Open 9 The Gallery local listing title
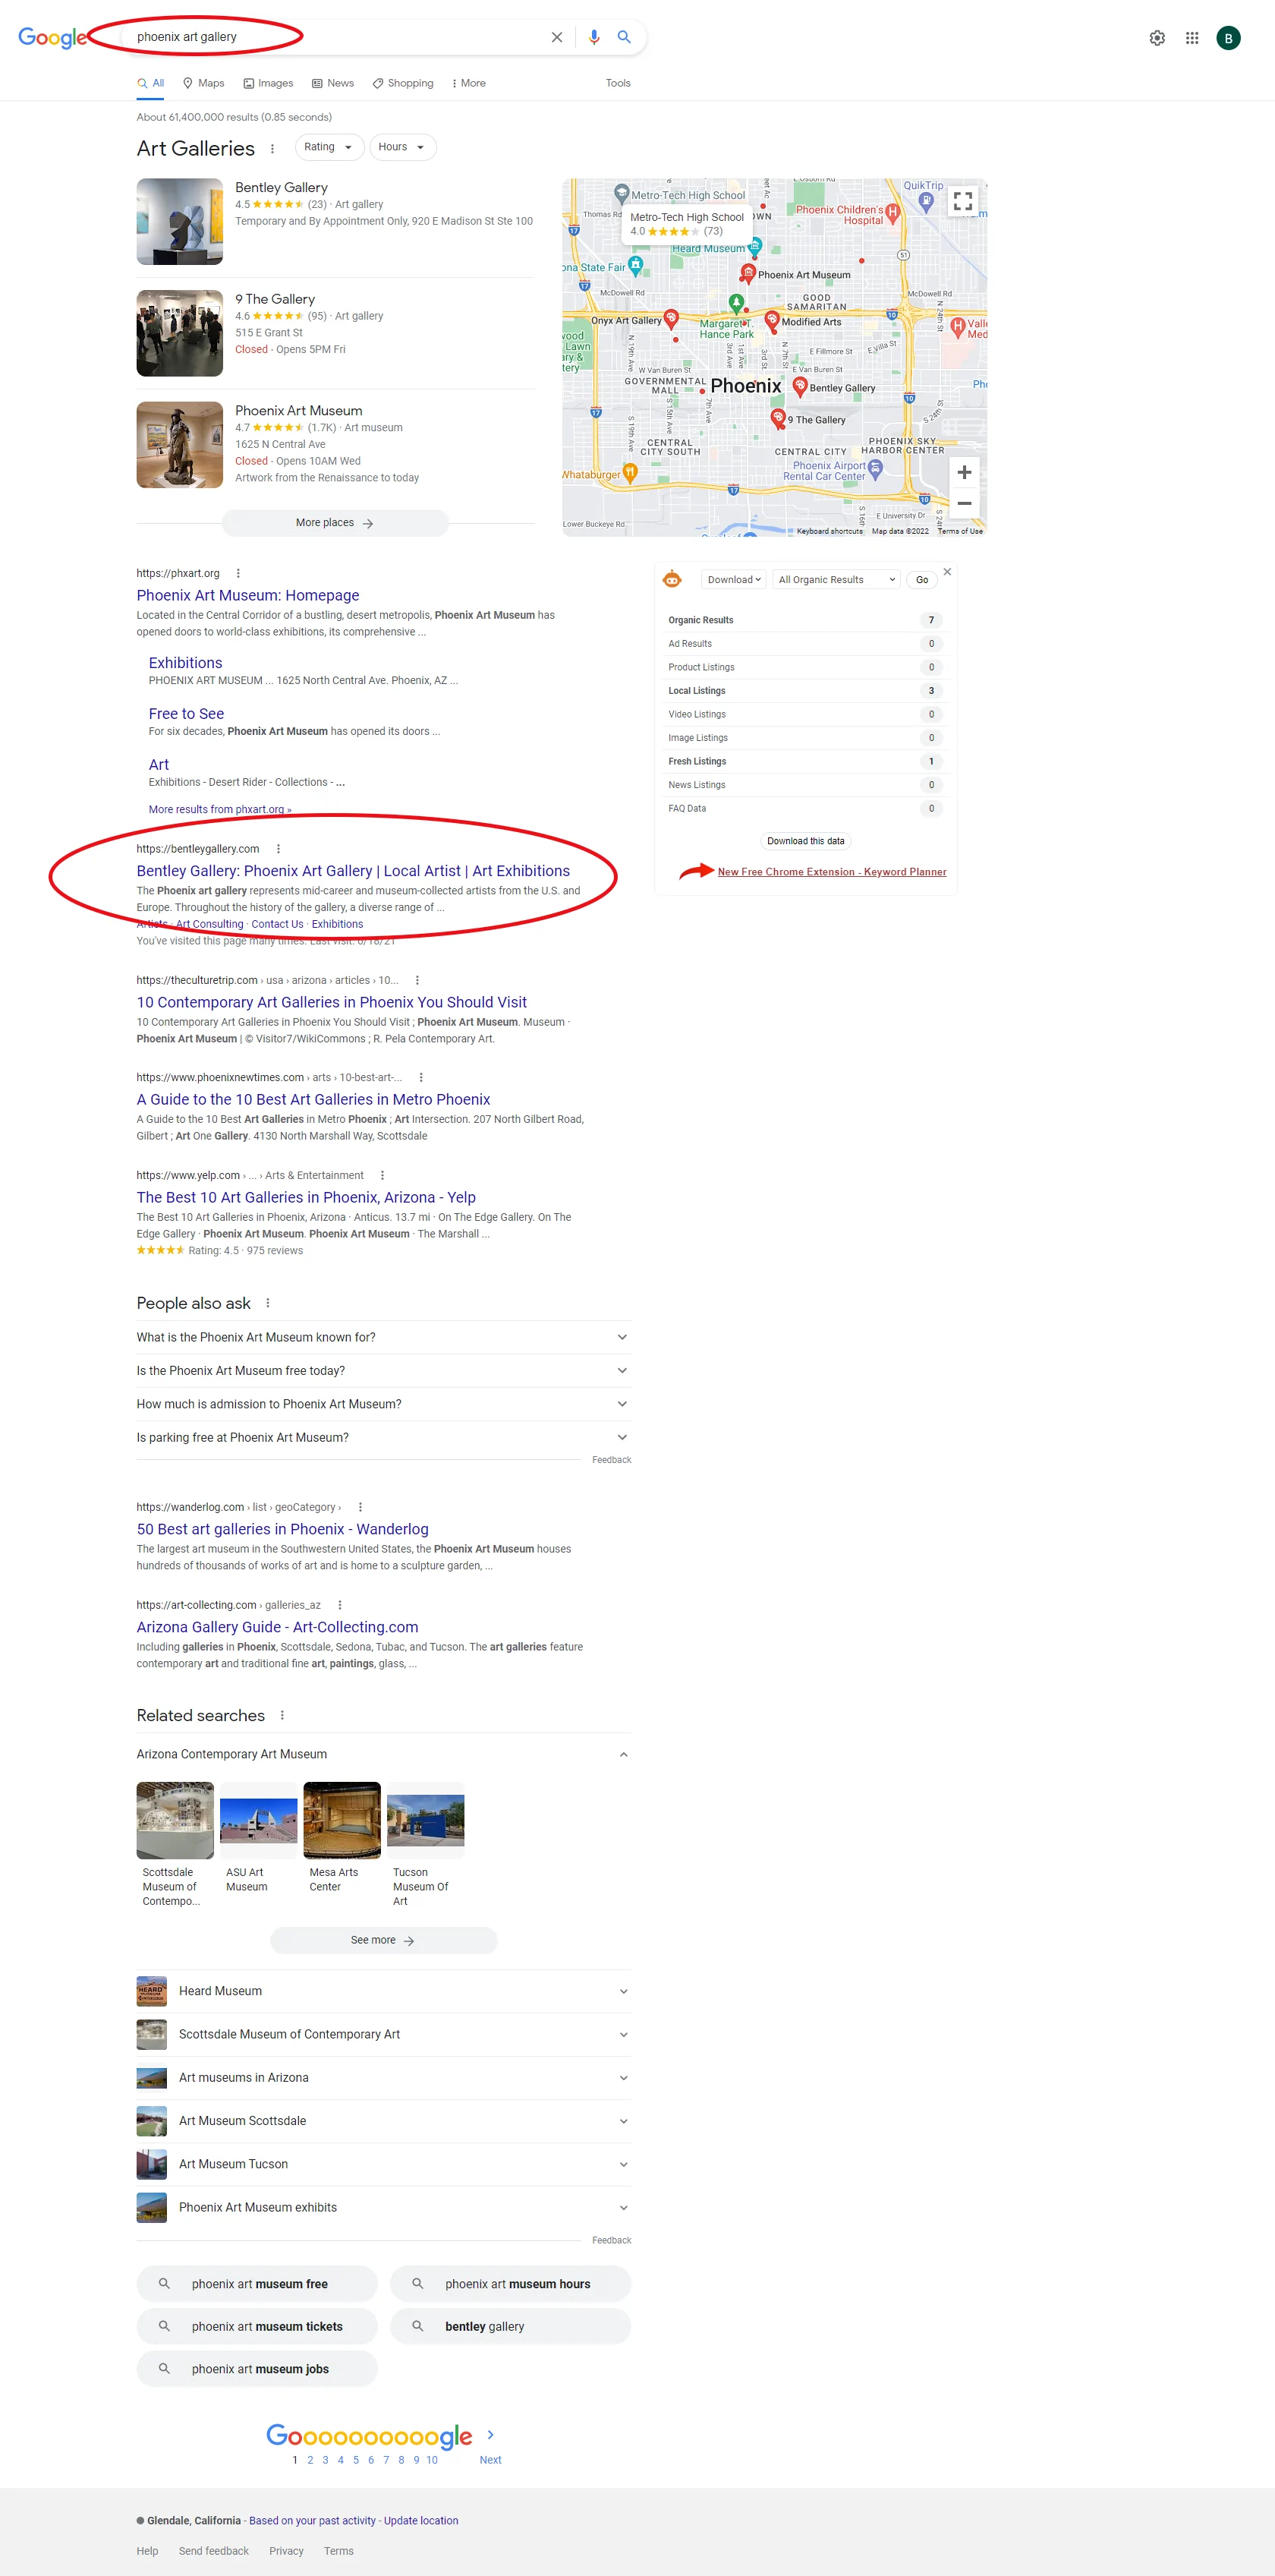The height and width of the screenshot is (2576, 1275). pyautogui.click(x=275, y=299)
